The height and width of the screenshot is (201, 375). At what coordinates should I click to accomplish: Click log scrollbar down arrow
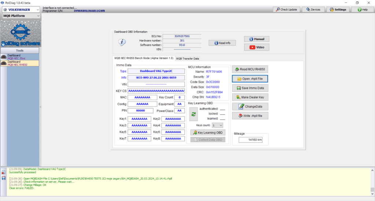(x=372, y=194)
